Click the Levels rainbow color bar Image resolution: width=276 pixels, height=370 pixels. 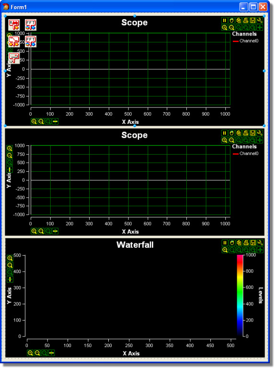pos(240,296)
